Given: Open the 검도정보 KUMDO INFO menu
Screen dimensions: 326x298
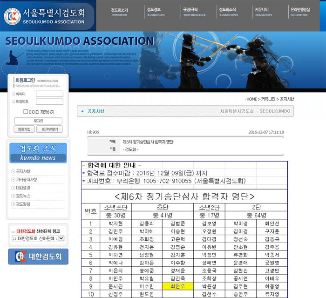Looking at the screenshot, I should 156,12.
